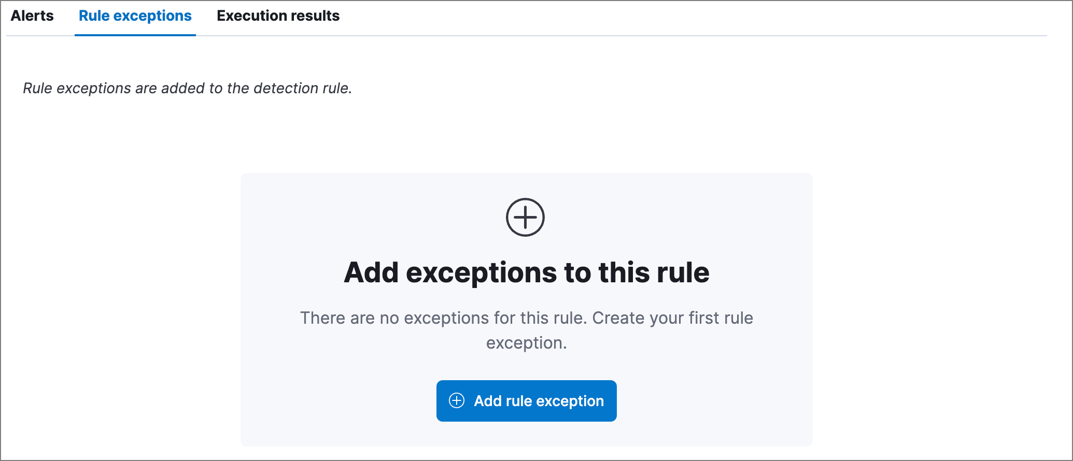Click the rule exceptions description text

pyautogui.click(x=187, y=88)
